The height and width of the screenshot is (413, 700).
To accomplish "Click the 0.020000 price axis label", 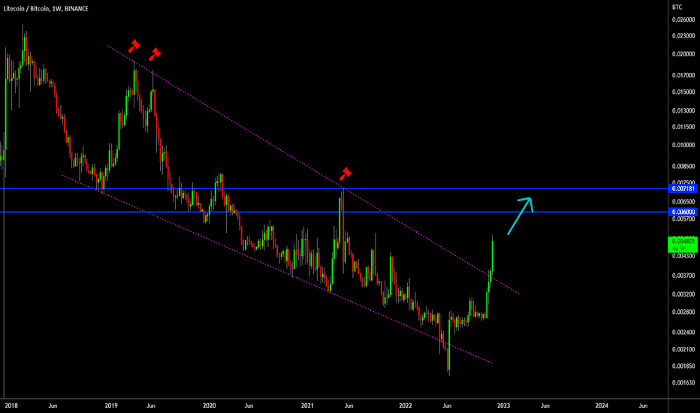I will click(x=683, y=54).
